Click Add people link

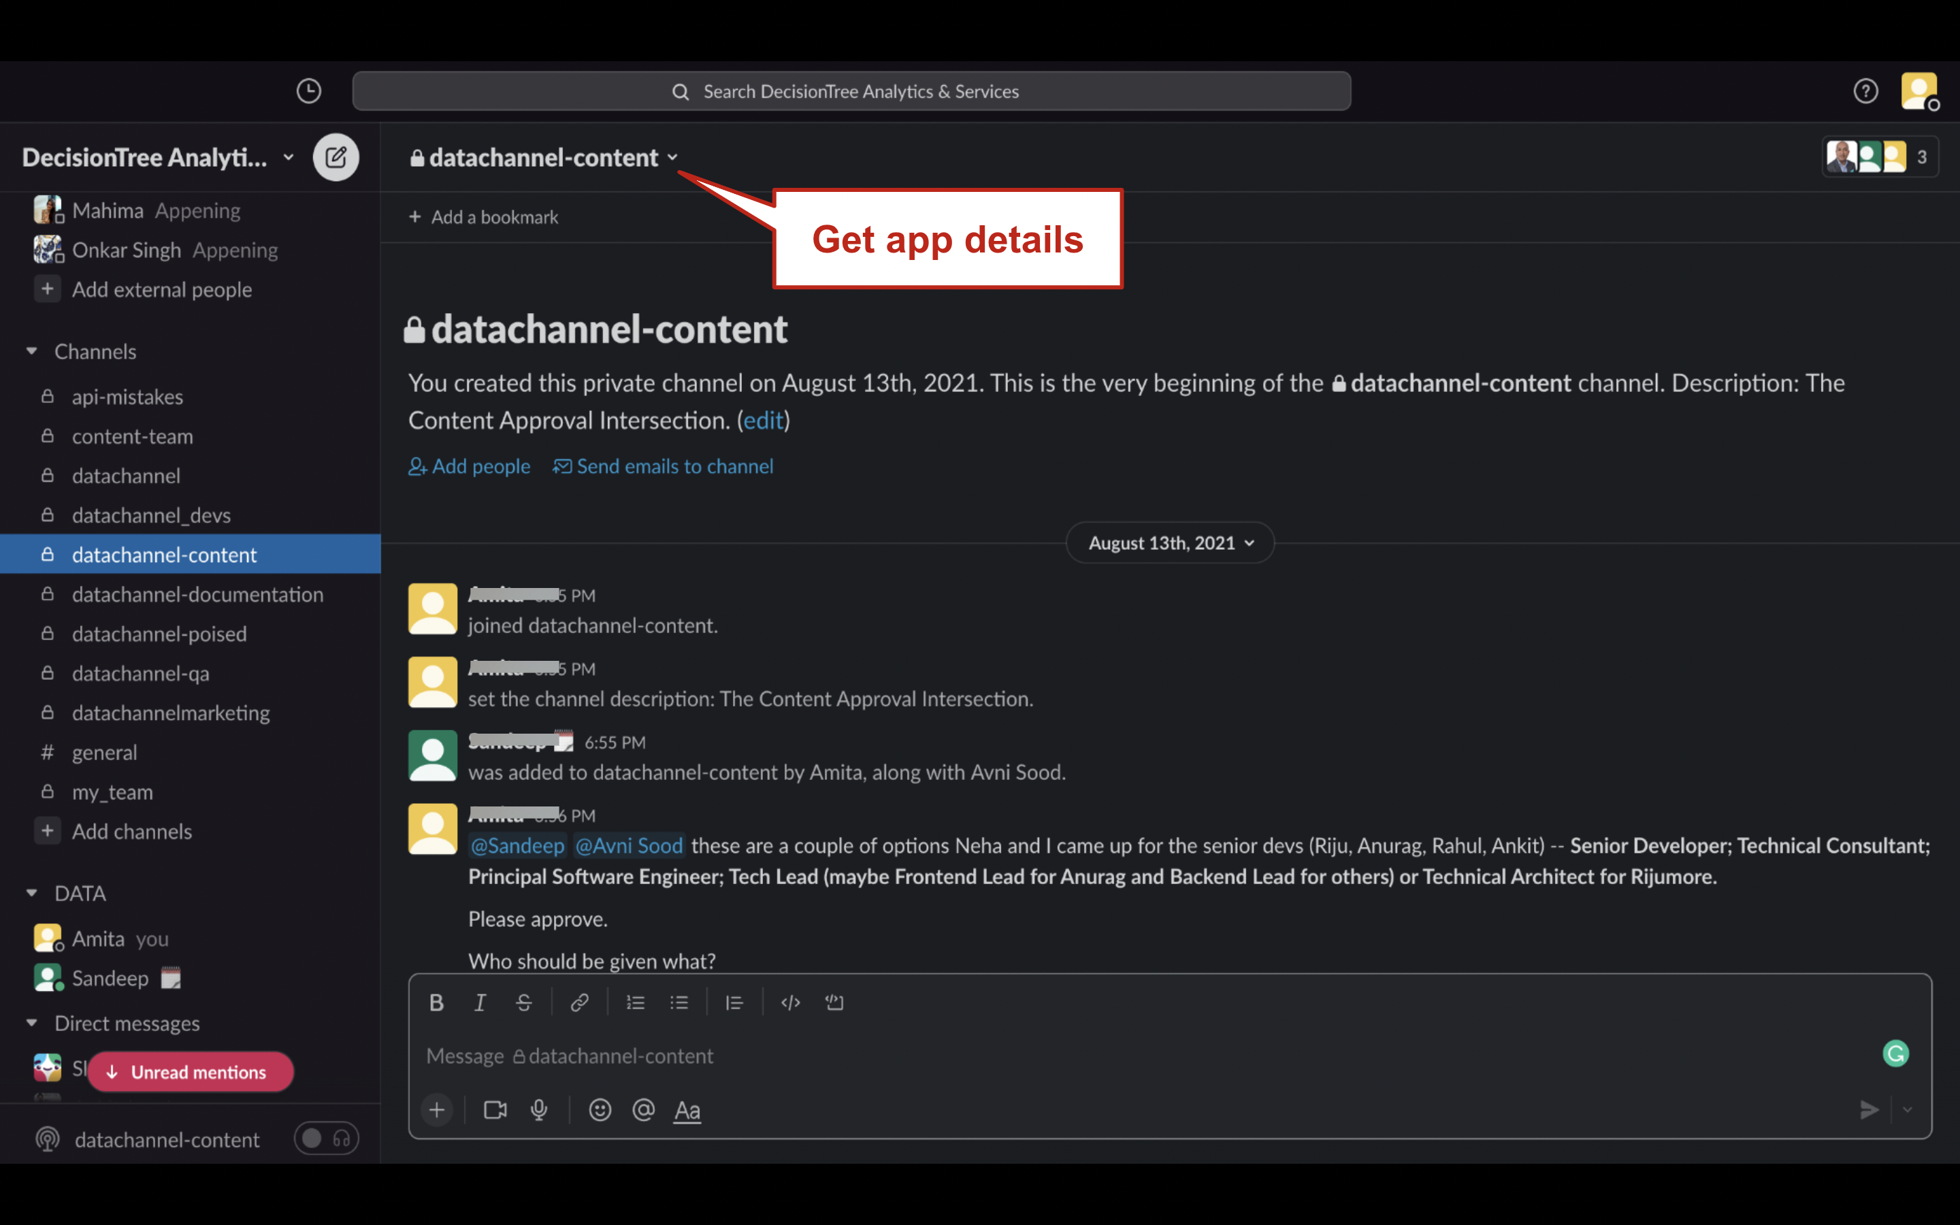469,467
